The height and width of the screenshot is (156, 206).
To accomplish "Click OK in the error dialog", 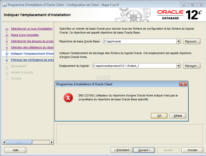I will [x=159, y=116].
